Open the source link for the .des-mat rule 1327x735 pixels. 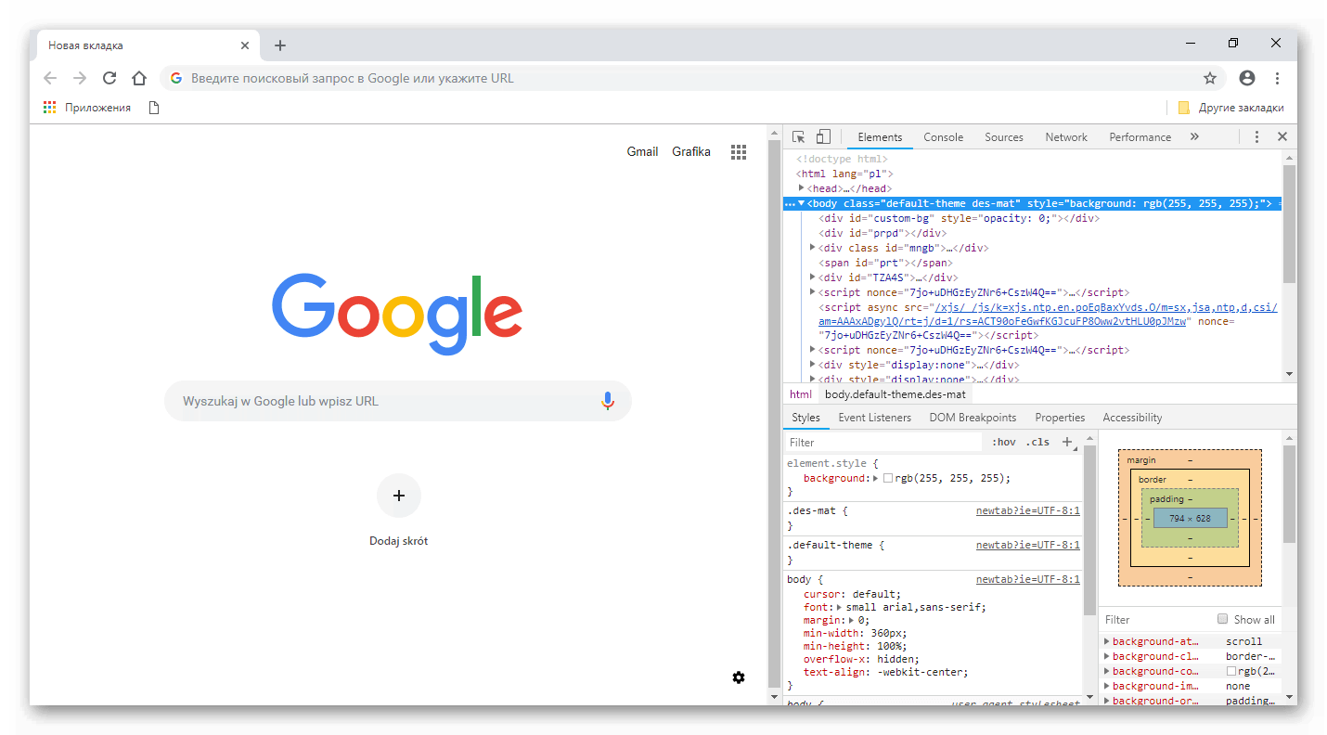click(x=1028, y=511)
